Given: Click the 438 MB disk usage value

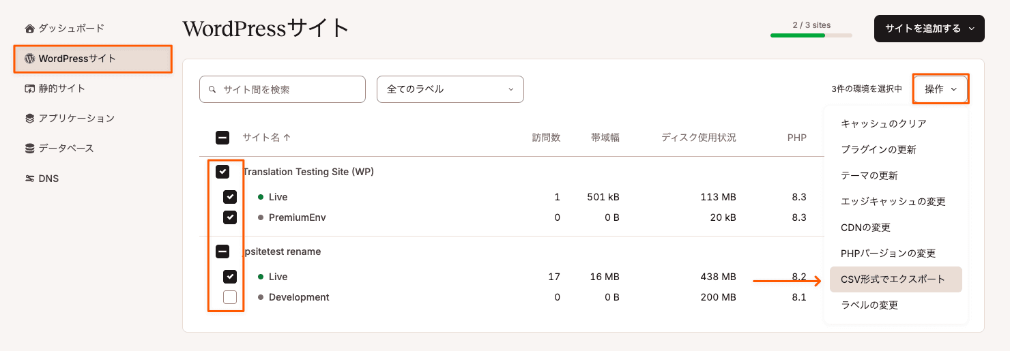Looking at the screenshot, I should point(719,277).
